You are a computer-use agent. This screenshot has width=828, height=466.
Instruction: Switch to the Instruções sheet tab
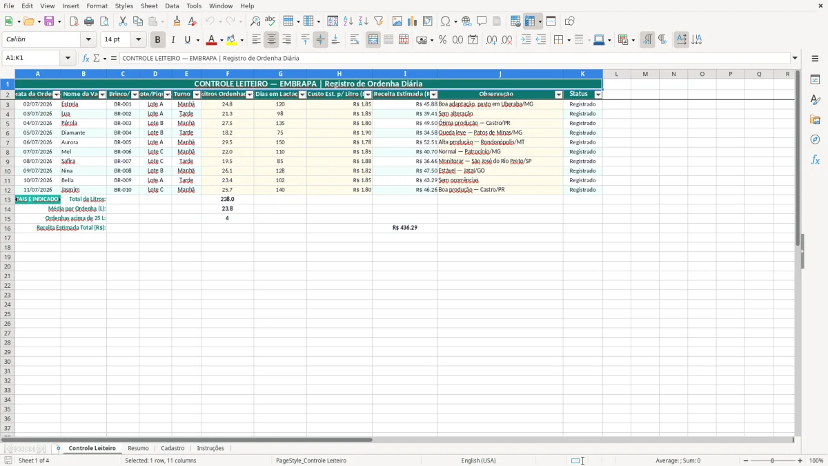coord(210,448)
